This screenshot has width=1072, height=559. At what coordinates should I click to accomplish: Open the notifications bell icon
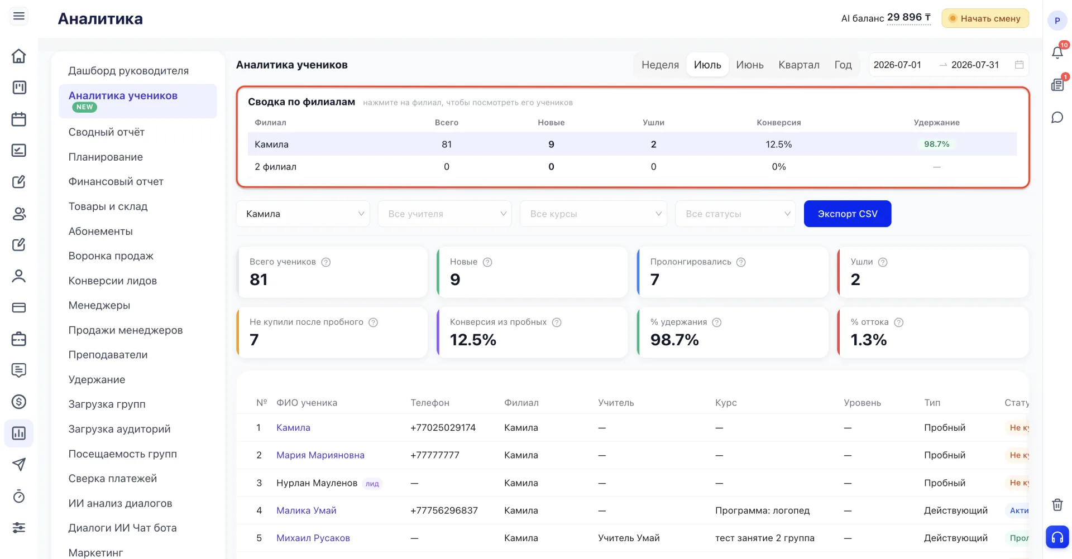coord(1057,52)
